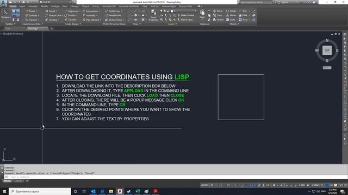Viewport: 348px width, 195px height.
Task: Switch to the Insert ribbon tab
Action: coord(22,6)
